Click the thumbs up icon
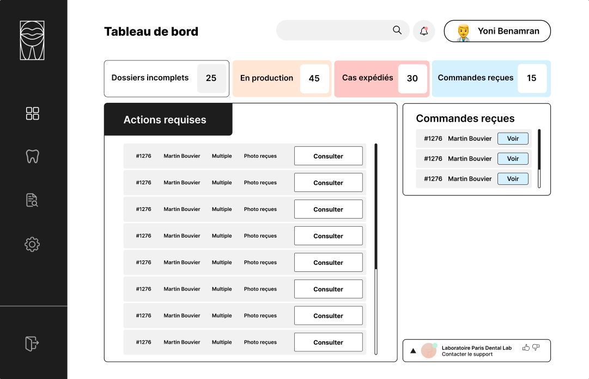 (x=526, y=347)
